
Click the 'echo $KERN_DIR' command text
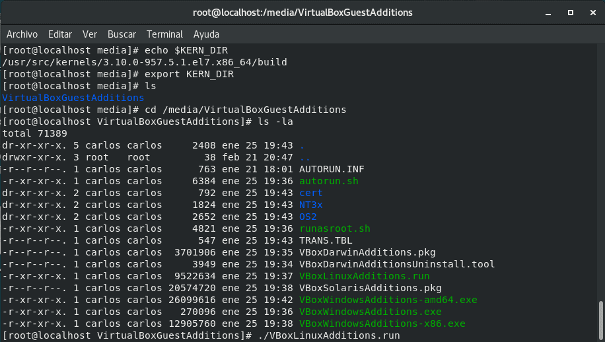[x=186, y=51]
